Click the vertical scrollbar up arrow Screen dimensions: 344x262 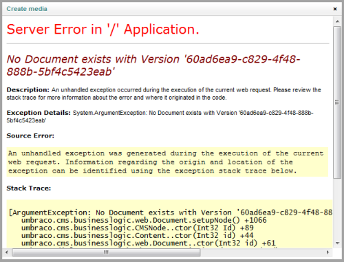pyautogui.click(x=337, y=21)
